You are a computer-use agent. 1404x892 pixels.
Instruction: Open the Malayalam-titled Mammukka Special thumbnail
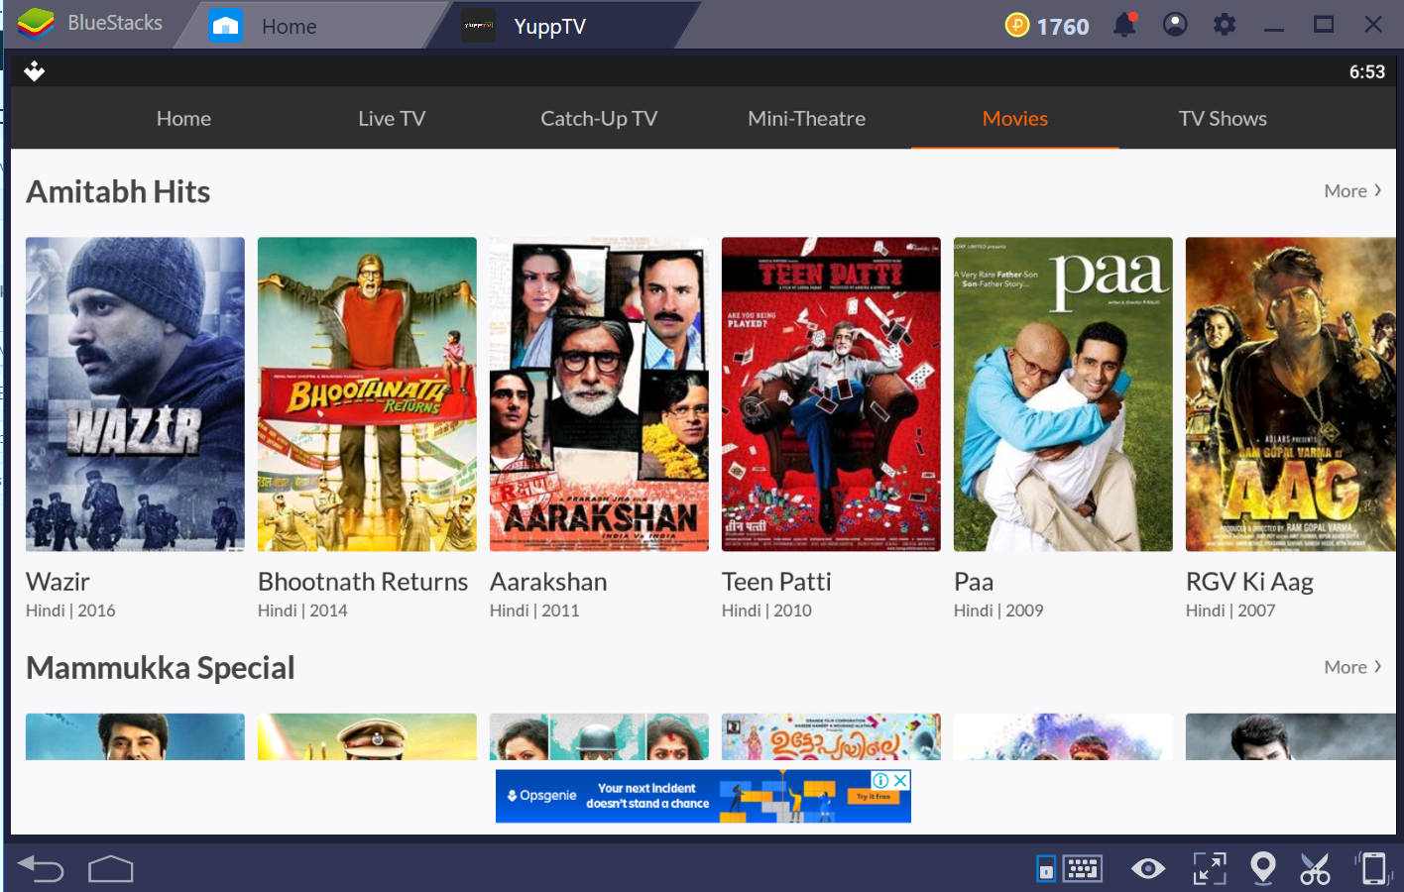pos(831,736)
